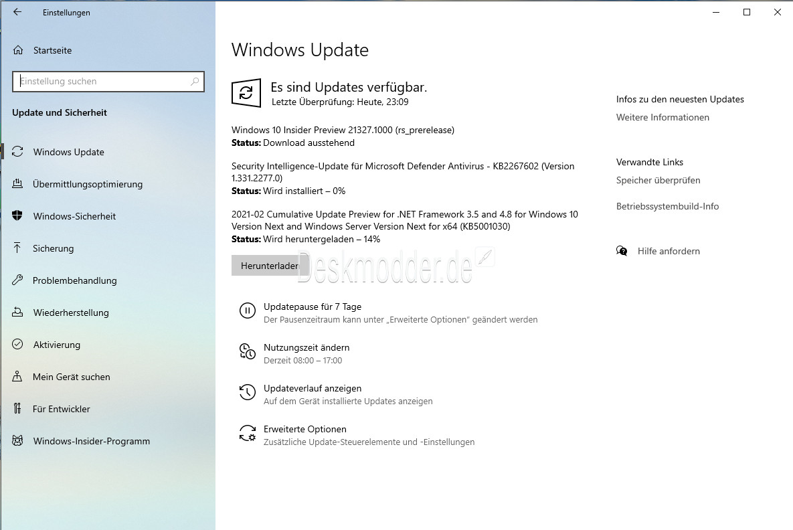Click 'Es sind Updates verfügbar.' status text

click(x=349, y=87)
